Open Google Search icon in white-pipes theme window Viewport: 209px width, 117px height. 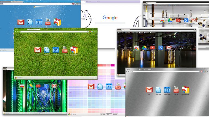coord(186,20)
